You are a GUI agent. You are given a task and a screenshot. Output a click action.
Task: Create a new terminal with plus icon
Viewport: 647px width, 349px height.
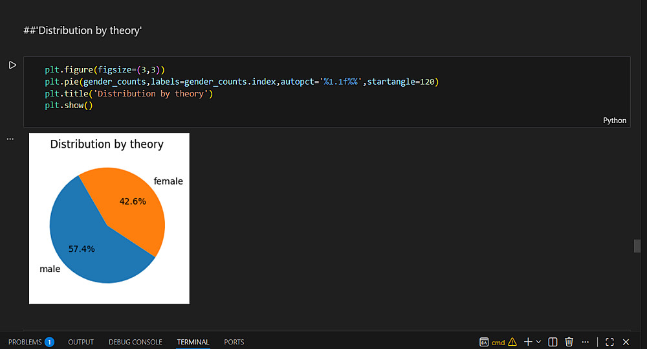(528, 342)
